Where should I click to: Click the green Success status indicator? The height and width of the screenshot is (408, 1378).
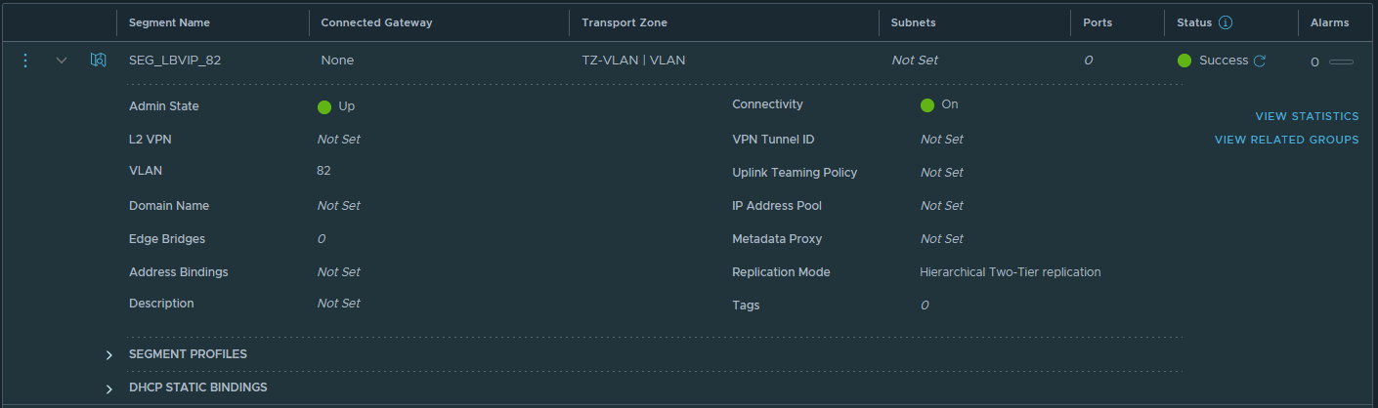(x=1184, y=61)
